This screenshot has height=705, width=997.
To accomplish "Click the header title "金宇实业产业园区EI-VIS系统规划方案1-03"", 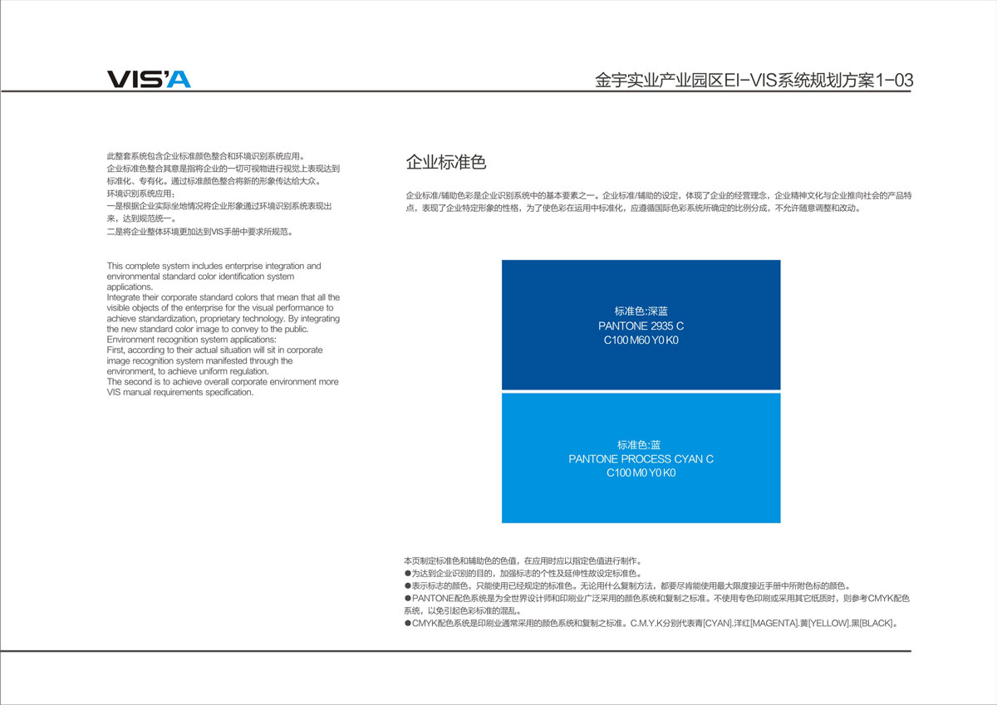I will coord(754,81).
